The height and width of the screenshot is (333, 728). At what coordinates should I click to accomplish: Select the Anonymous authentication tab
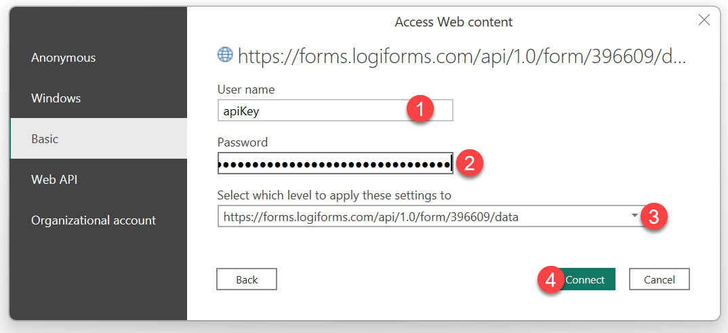pos(63,58)
